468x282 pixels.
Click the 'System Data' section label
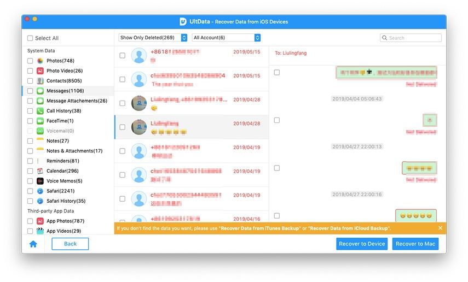(x=41, y=51)
